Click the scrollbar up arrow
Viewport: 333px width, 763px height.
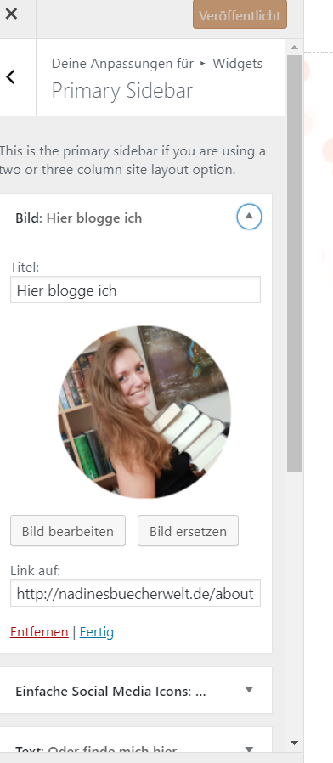(x=294, y=48)
